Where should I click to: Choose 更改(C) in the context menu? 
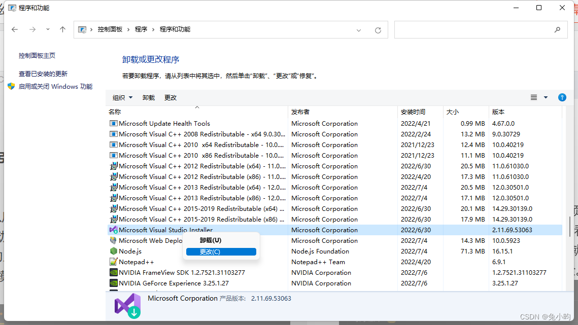pos(221,251)
